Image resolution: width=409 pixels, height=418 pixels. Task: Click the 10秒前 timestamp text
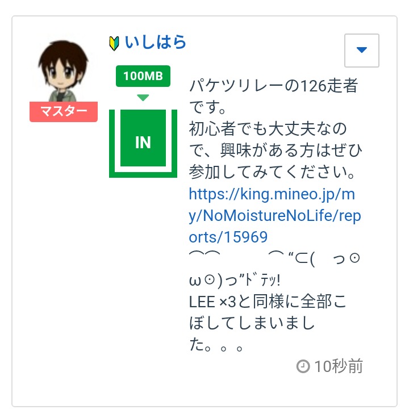pos(339,366)
